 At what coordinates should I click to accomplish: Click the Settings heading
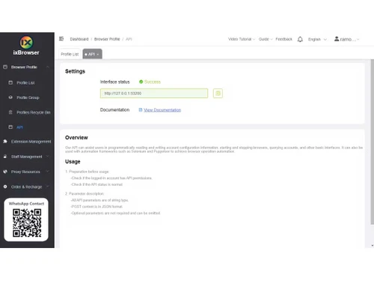(75, 71)
